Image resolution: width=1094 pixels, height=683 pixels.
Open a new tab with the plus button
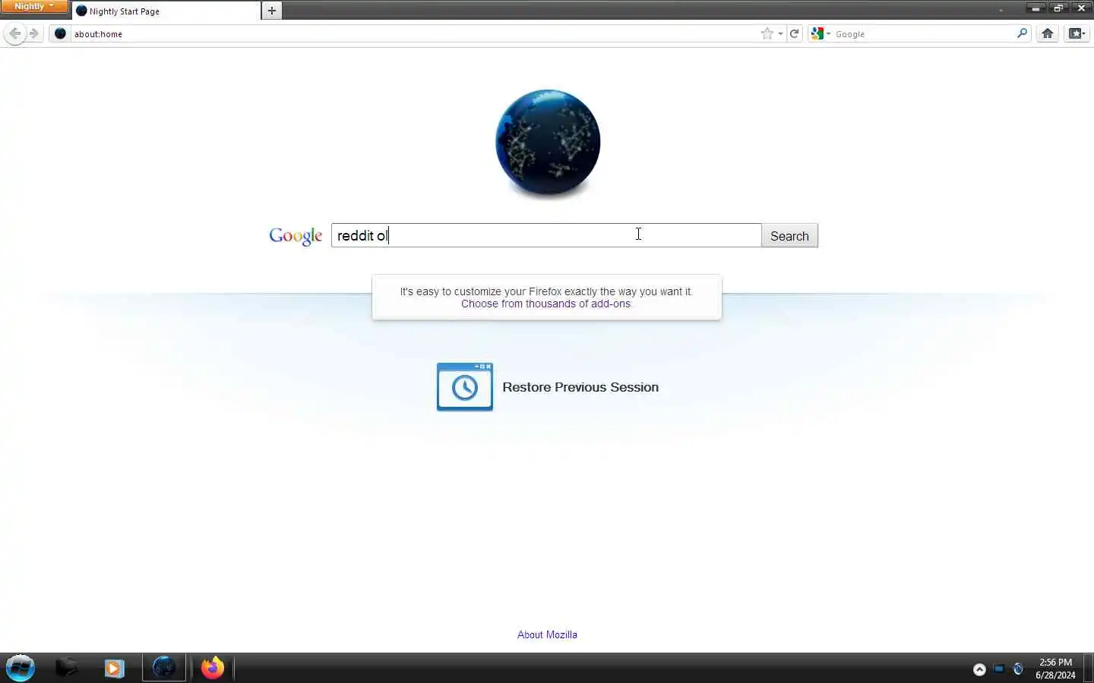tap(272, 11)
